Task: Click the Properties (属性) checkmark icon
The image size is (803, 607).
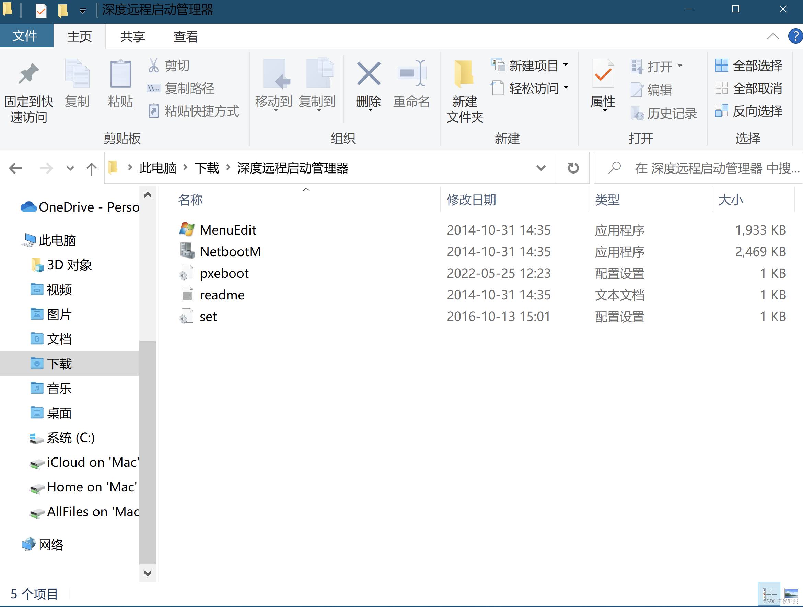Action: pos(603,74)
